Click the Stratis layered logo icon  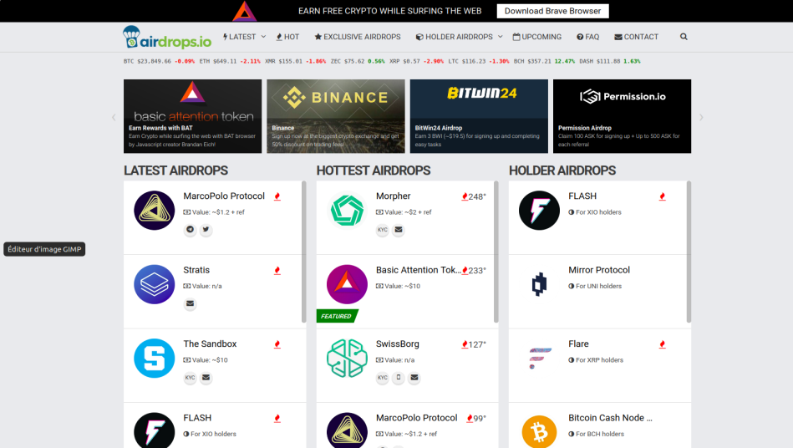(155, 284)
